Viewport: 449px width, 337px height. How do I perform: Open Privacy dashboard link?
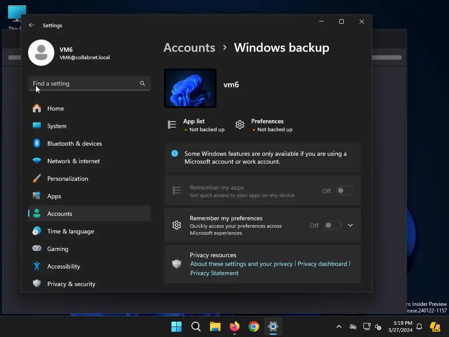(322, 264)
